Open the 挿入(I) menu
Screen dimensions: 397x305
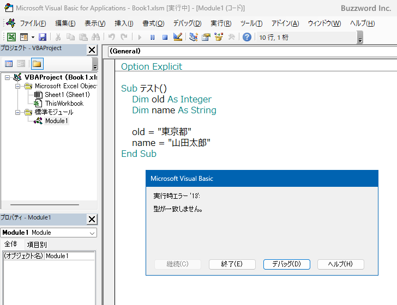124,23
